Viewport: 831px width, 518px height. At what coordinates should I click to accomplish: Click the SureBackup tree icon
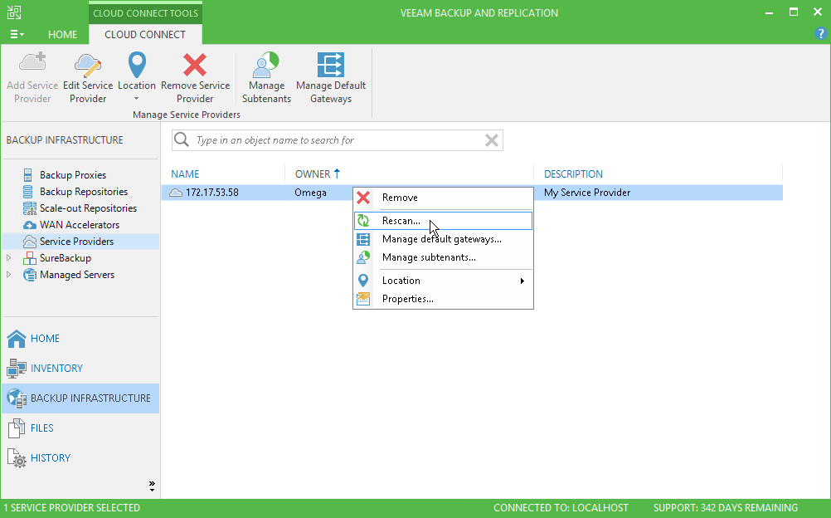pyautogui.click(x=30, y=258)
